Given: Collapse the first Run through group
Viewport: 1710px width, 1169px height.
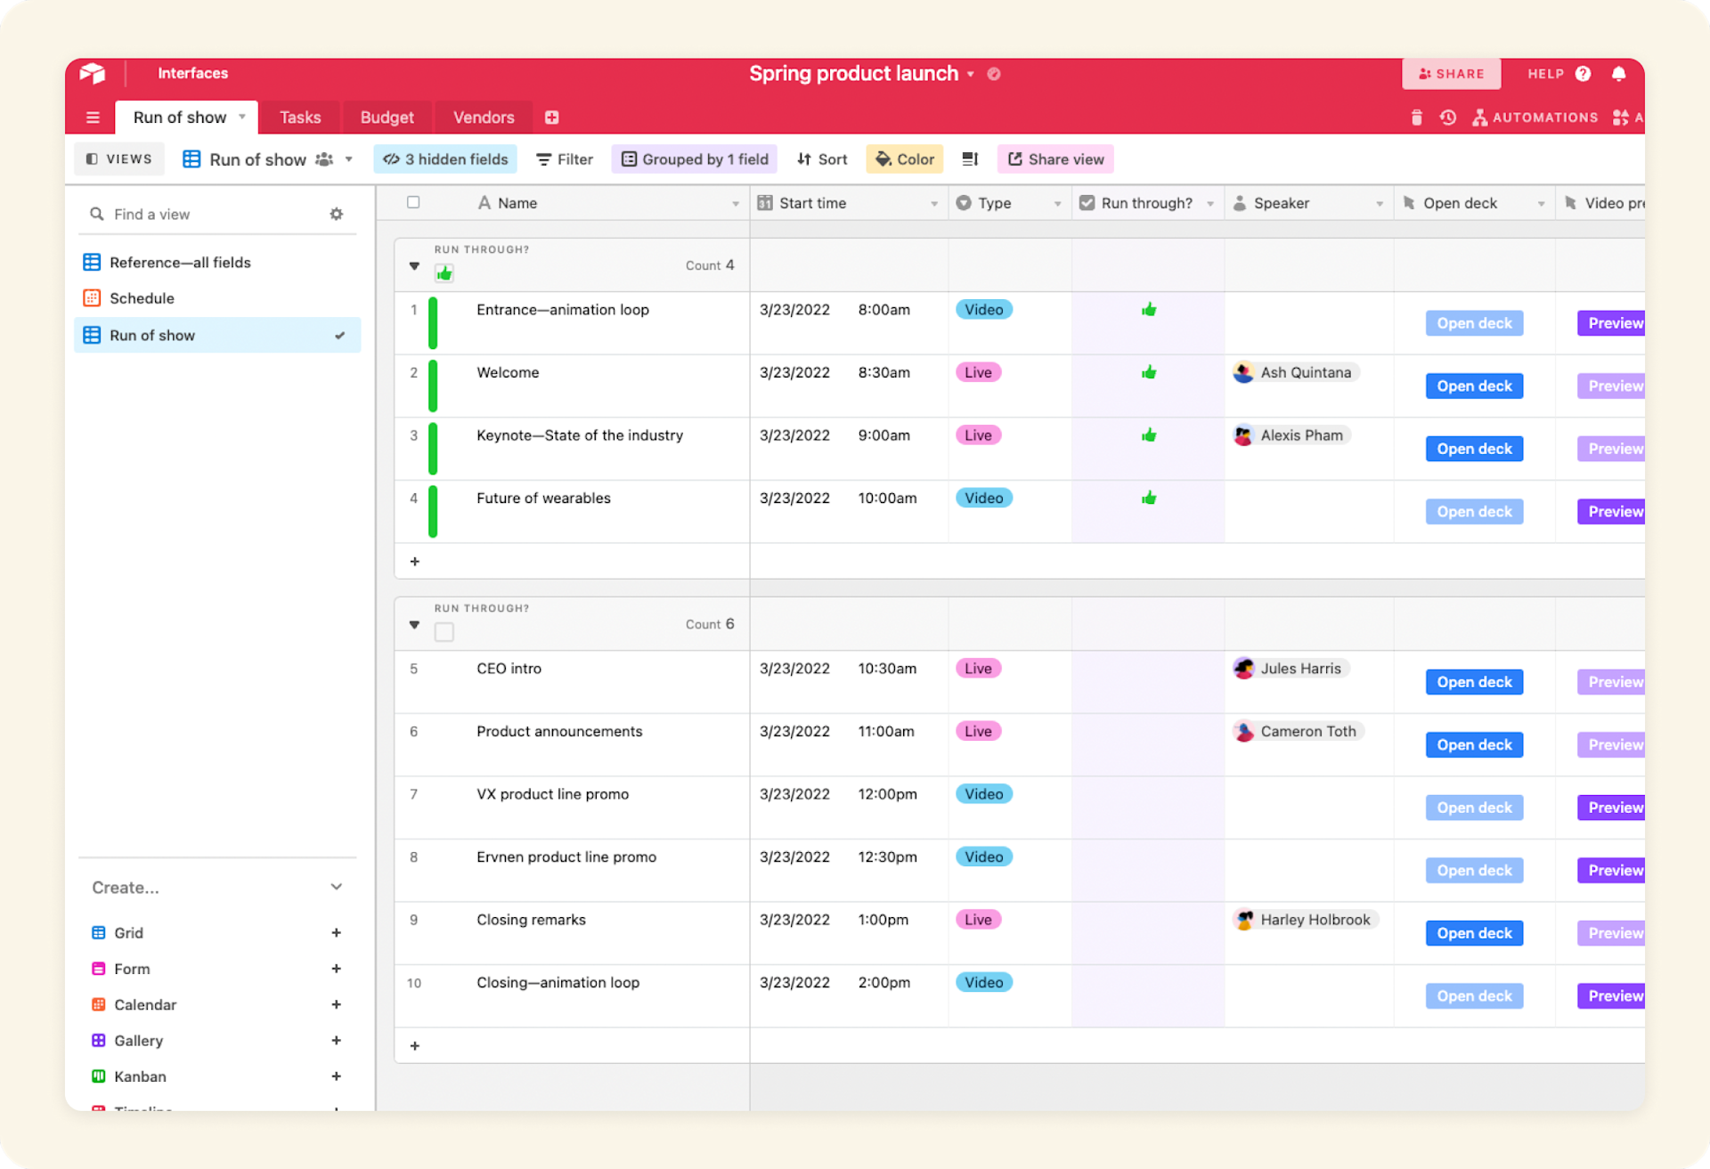Looking at the screenshot, I should pos(414,265).
